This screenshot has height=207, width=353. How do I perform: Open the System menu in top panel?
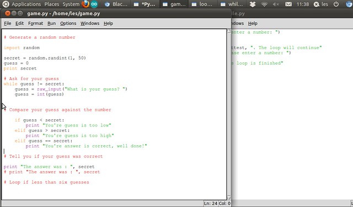tap(71, 4)
